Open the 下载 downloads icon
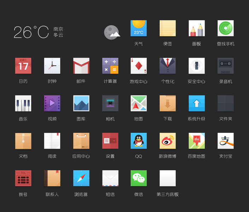Screen dimensions: 249x212 point(168,103)
